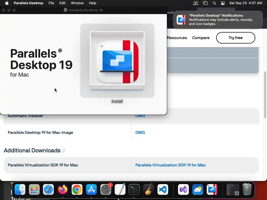Open the minimized window thumbnail in Dock

(x=233, y=189)
